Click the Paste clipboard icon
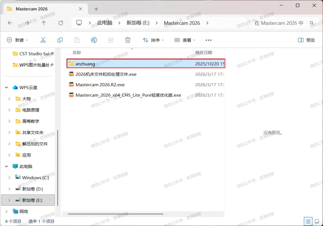323x226 pixels. (x=77, y=40)
